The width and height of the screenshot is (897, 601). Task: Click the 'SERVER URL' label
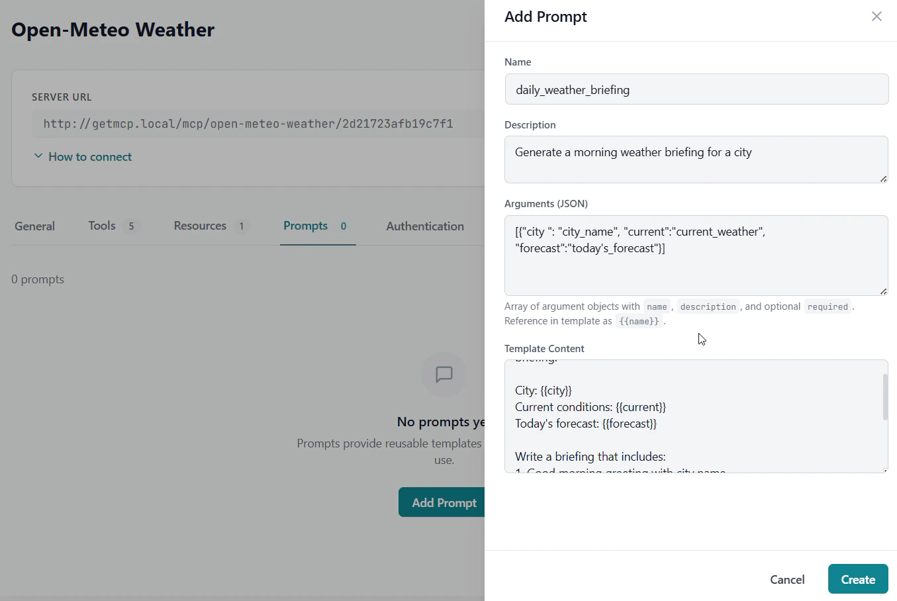coord(62,97)
